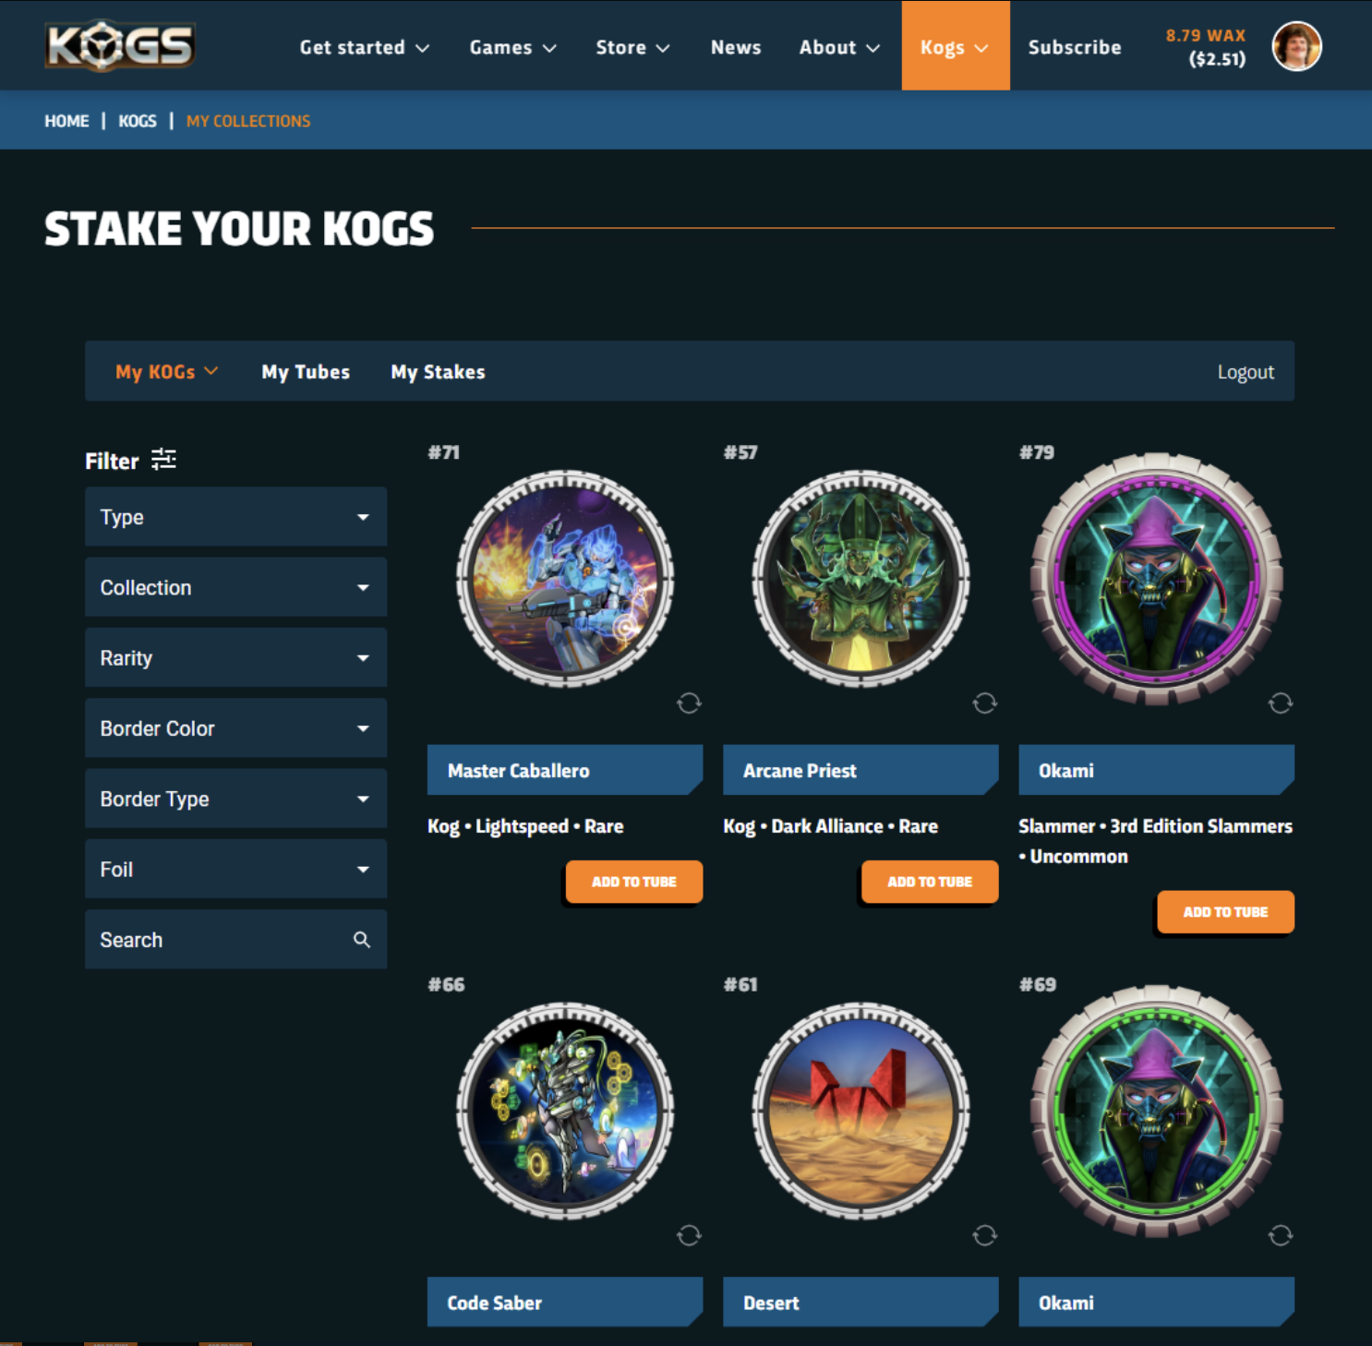Open the Rarity filter dropdown
This screenshot has width=1372, height=1346.
coord(235,658)
